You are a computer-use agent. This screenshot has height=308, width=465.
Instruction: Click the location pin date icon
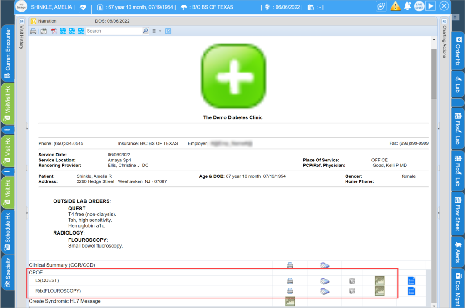click(x=267, y=7)
